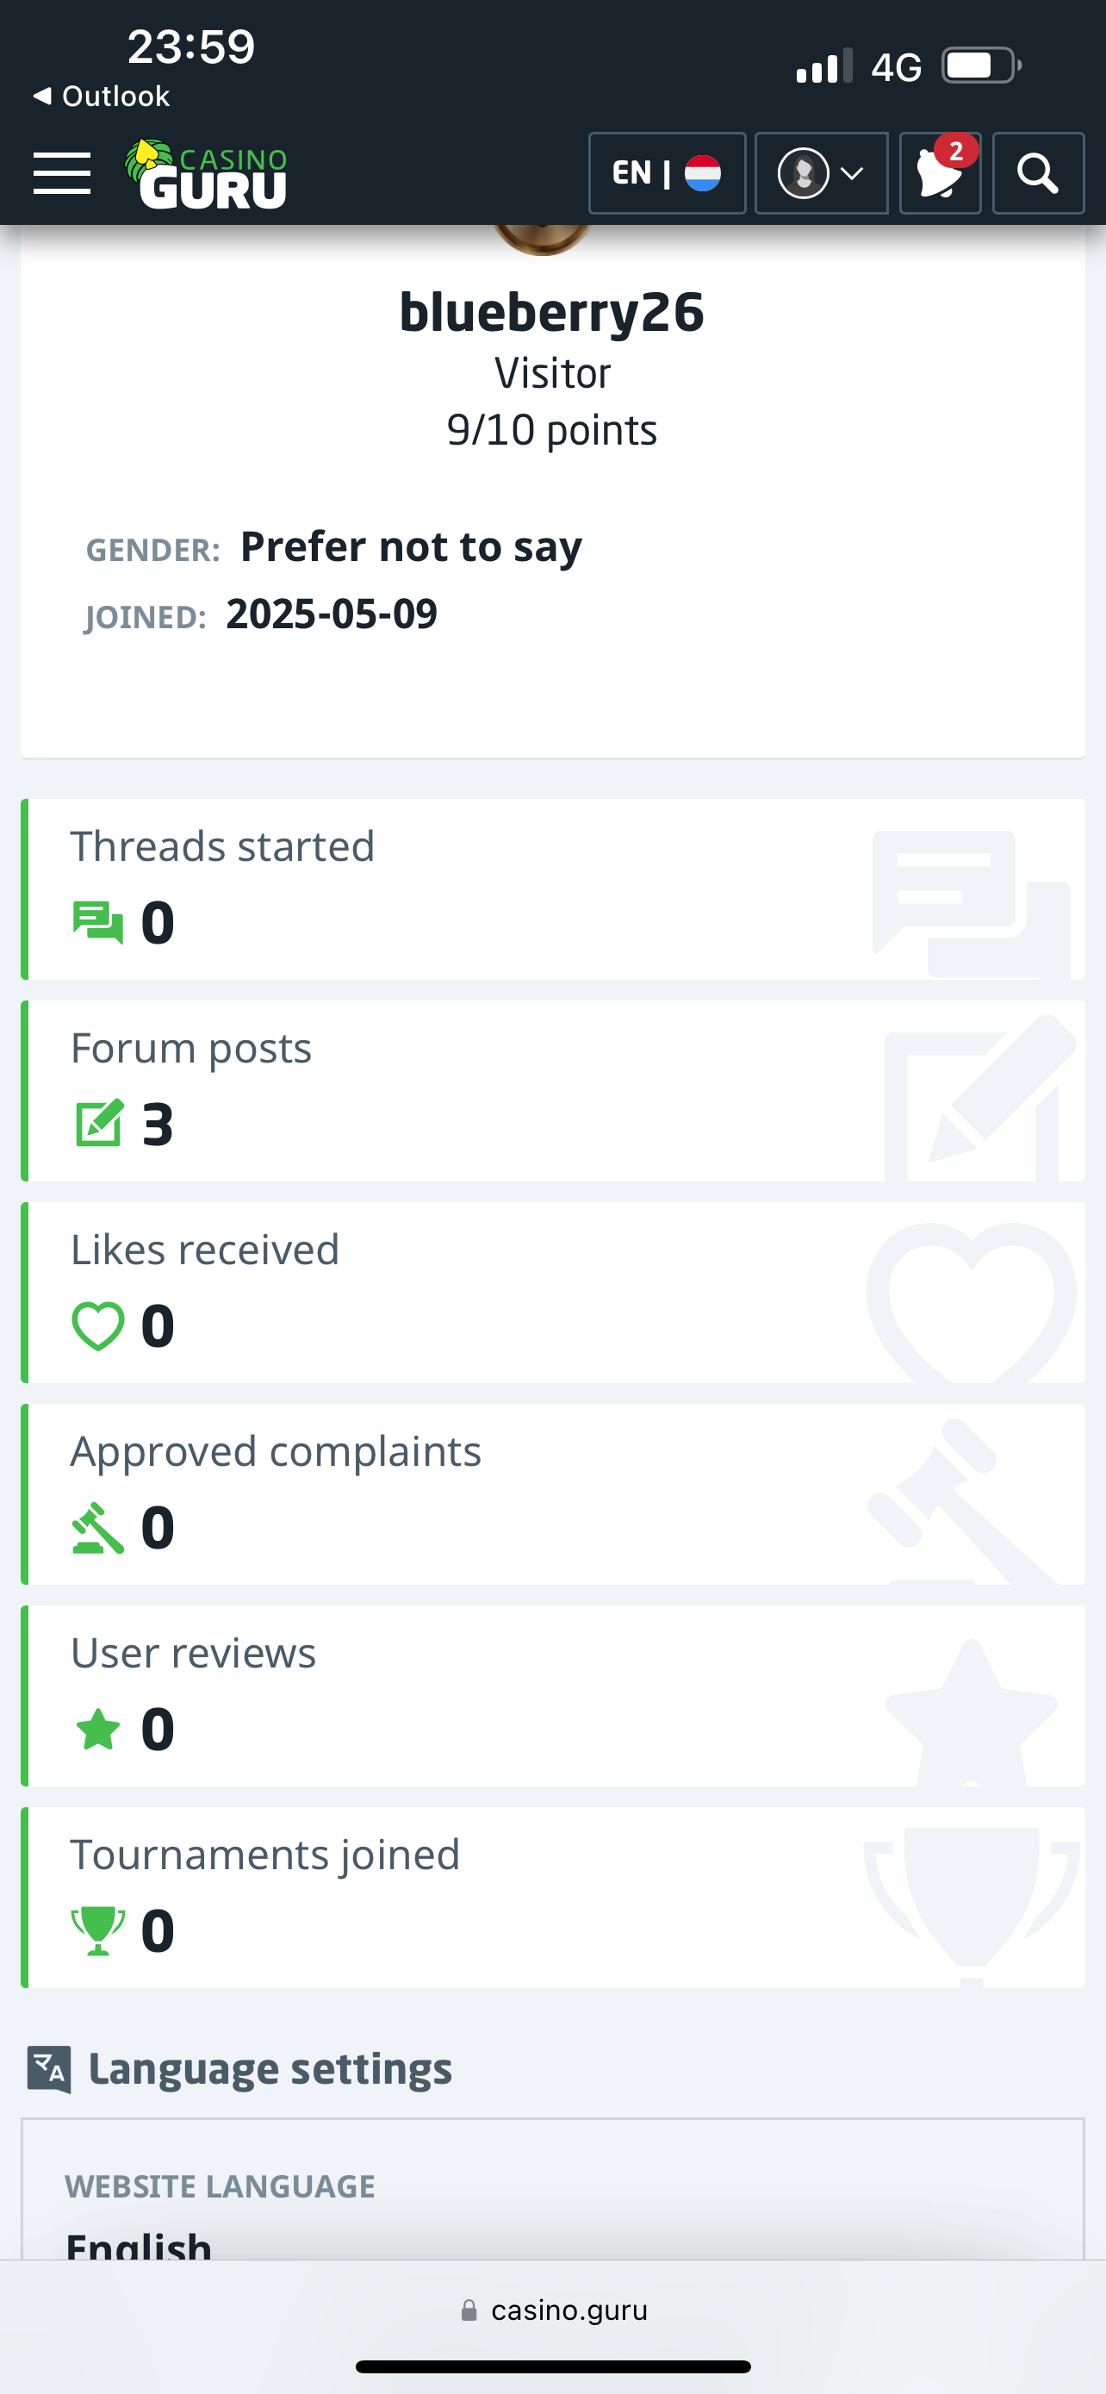Tap the profile avatar picture
The width and height of the screenshot is (1106, 2394).
coord(543,238)
